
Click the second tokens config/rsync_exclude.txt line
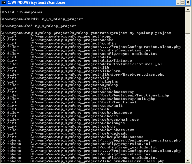tap(79, 158)
